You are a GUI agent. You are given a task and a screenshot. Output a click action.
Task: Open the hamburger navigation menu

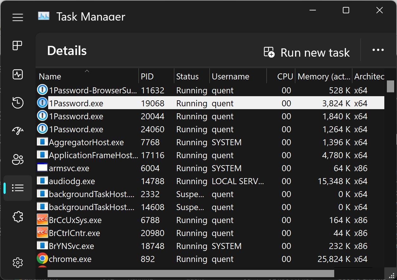coord(18,17)
